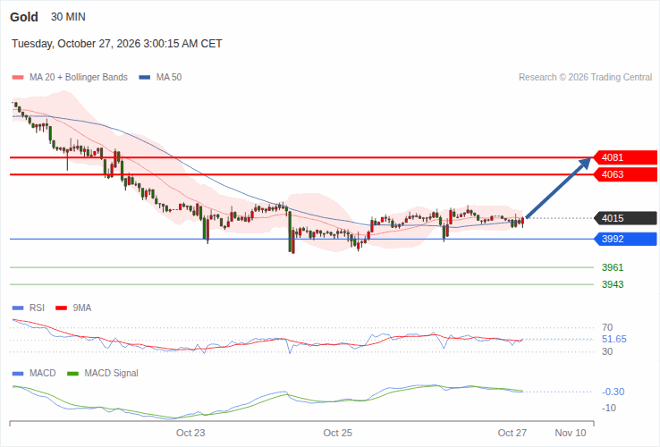The height and width of the screenshot is (447, 660).
Task: Click the MACD value -0.30
Action: click(613, 392)
